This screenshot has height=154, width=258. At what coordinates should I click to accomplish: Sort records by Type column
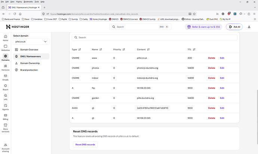[x=76, y=49]
